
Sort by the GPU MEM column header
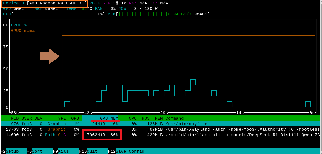pos(109,118)
